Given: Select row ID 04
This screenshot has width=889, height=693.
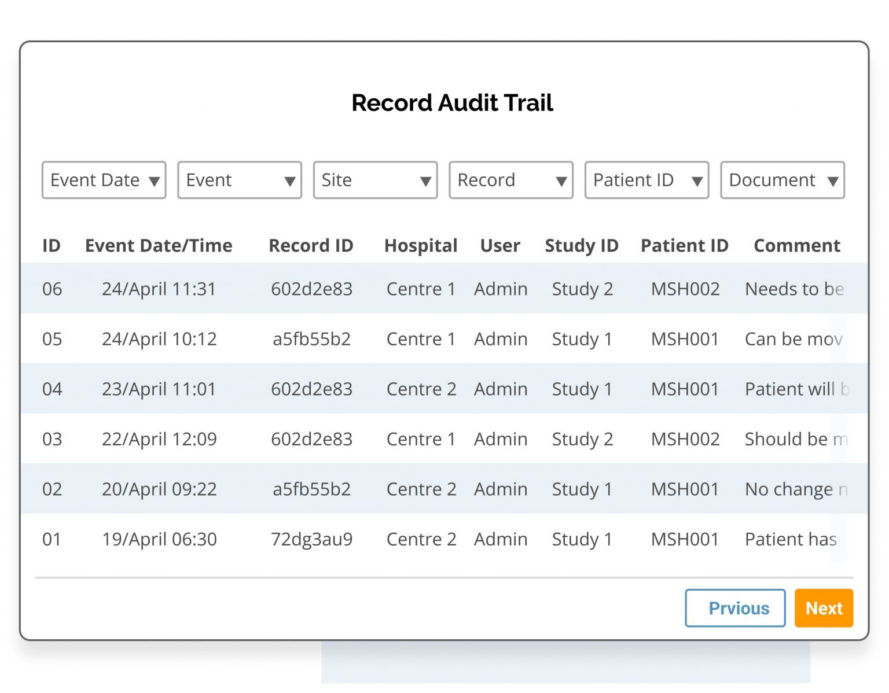Looking at the screenshot, I should click(x=444, y=388).
